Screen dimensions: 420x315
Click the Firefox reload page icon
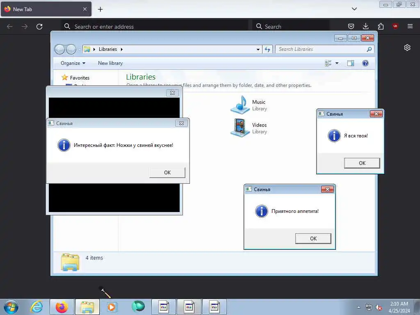(x=39, y=27)
